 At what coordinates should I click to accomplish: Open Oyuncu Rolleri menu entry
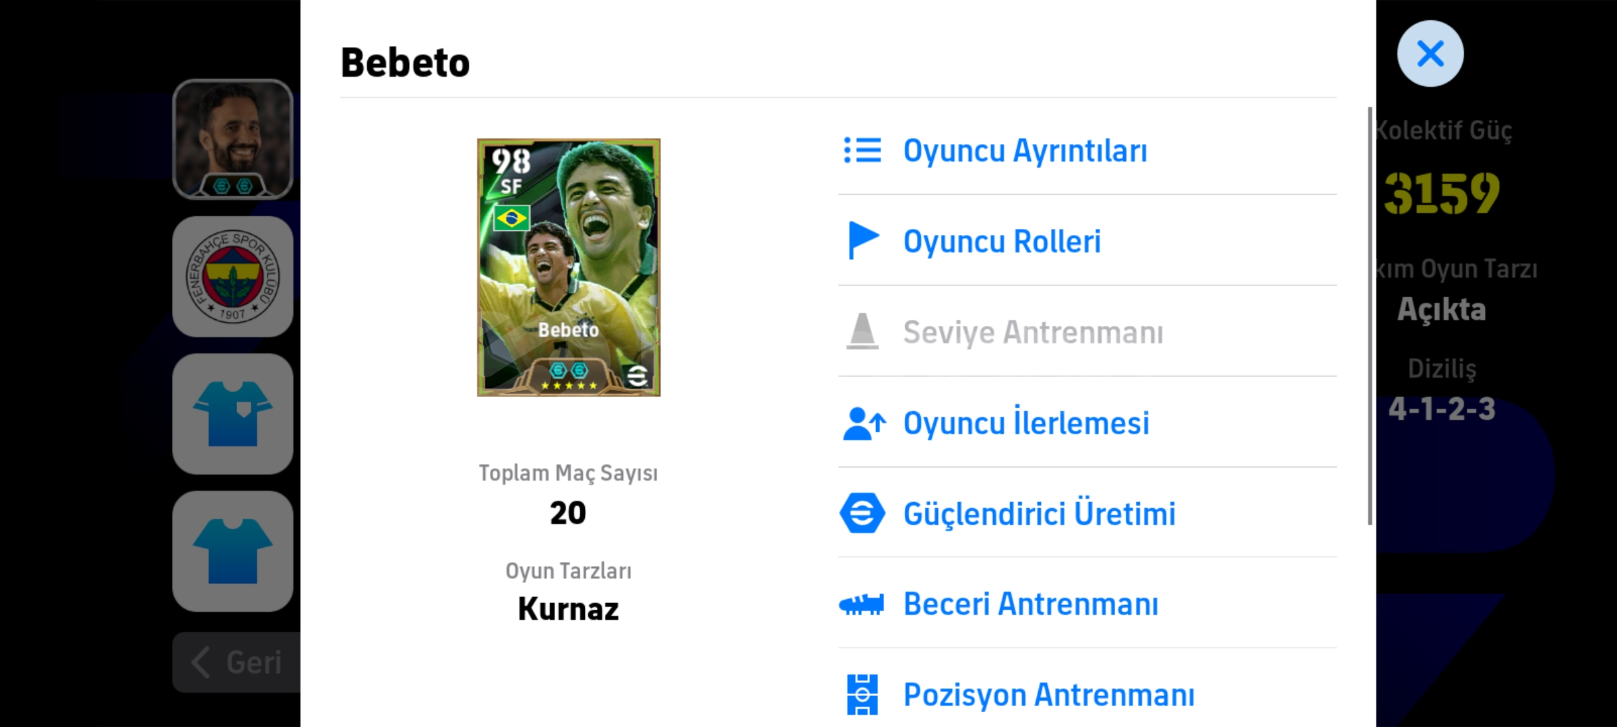[1002, 241]
